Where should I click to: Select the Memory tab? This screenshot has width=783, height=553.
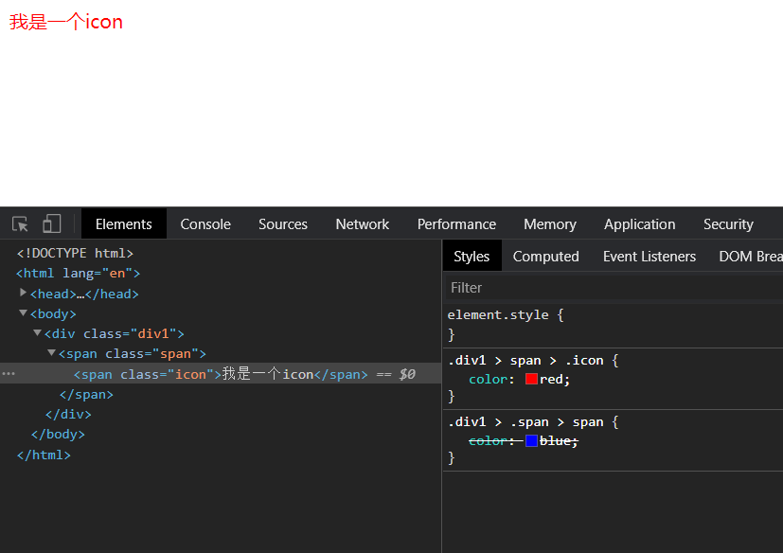(x=549, y=224)
